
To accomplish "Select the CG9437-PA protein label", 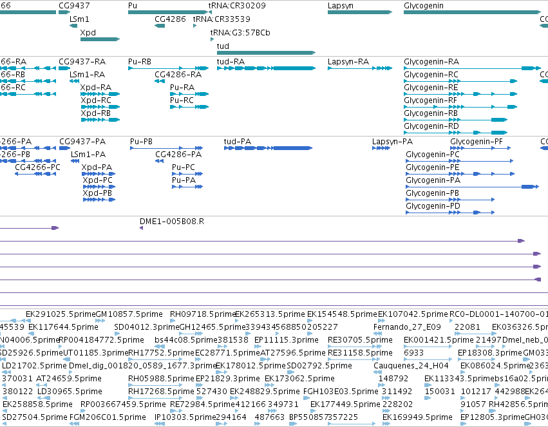I will click(x=82, y=142).
